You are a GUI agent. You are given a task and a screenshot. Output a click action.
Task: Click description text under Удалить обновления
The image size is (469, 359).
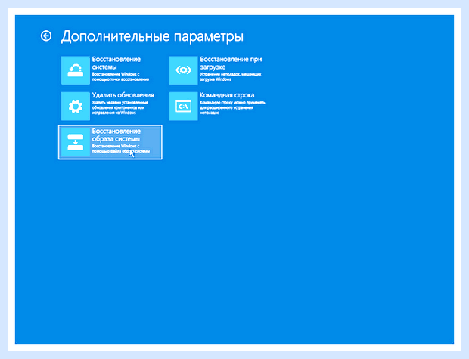(120, 107)
